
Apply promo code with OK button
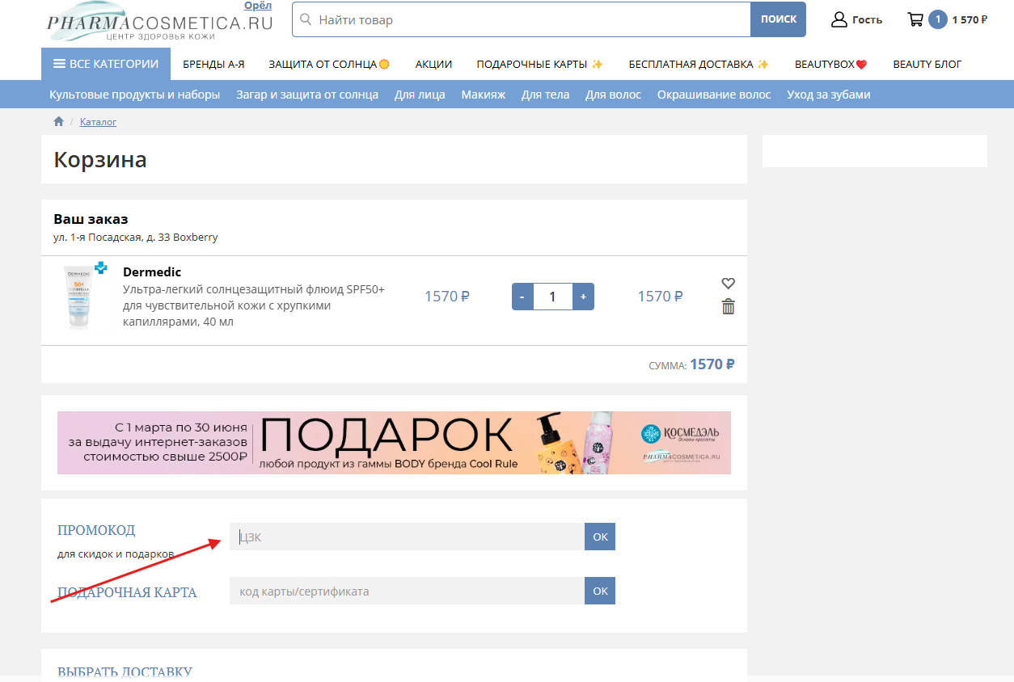(x=600, y=537)
